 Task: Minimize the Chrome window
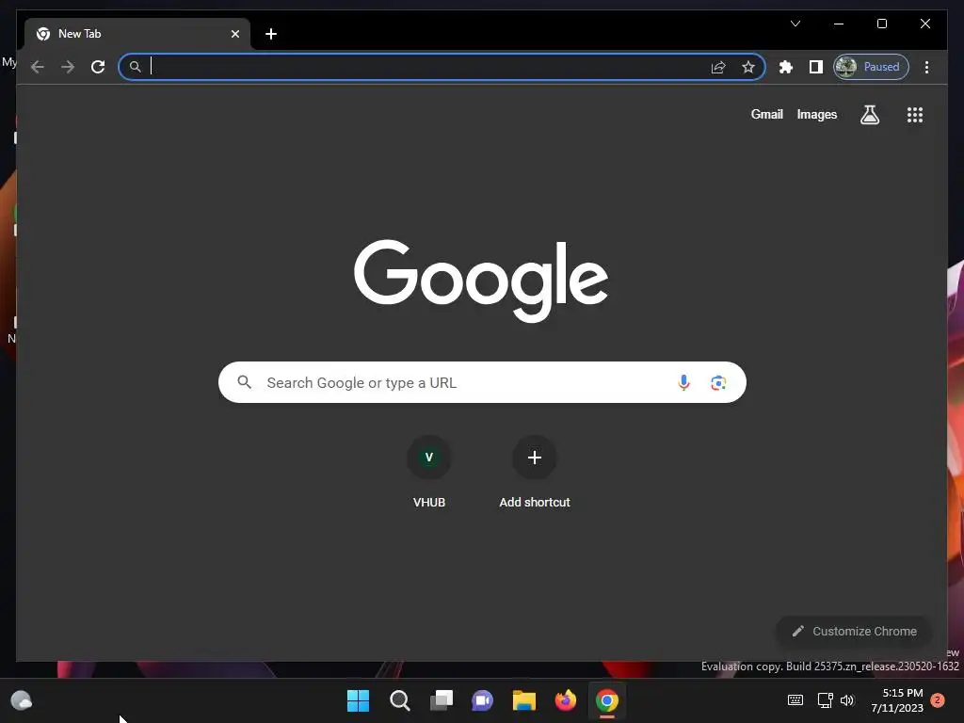click(839, 24)
